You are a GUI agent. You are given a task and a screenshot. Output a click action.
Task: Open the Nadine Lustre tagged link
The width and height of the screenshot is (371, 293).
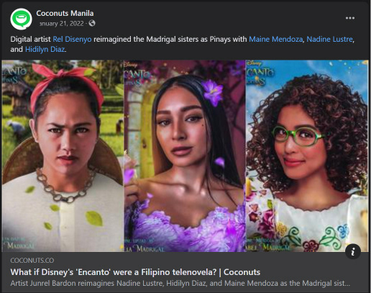point(329,39)
